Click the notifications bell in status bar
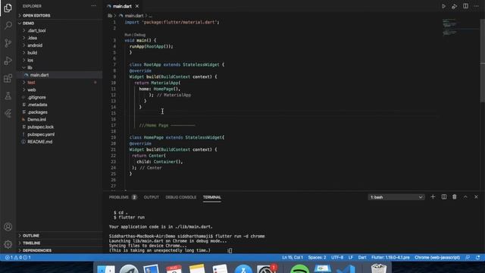485x273 pixels. click(478, 257)
